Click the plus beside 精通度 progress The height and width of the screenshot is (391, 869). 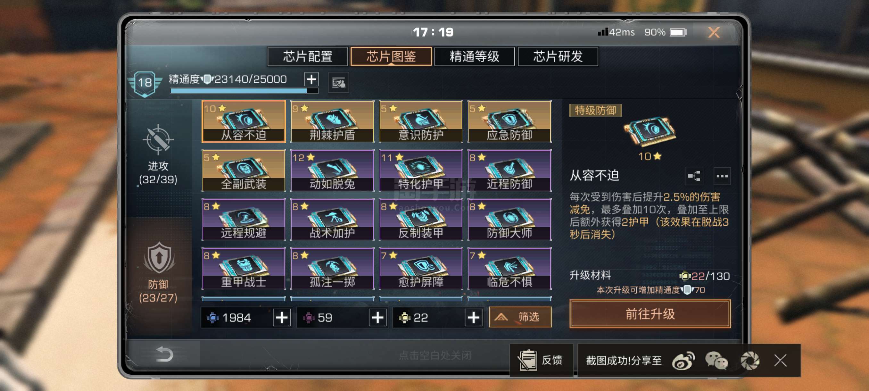[311, 79]
